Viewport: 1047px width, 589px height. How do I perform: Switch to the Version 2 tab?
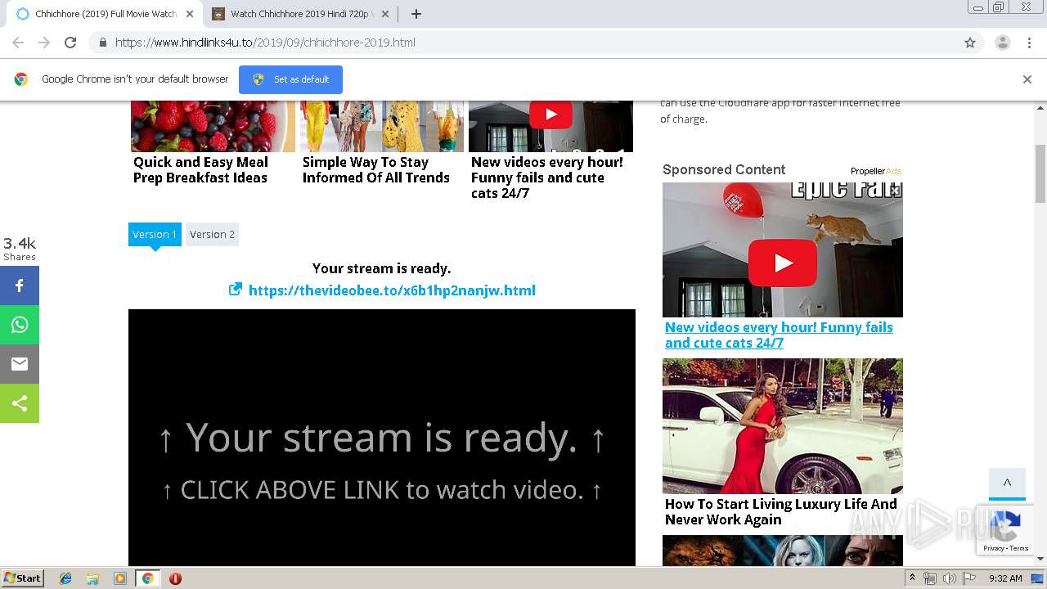click(212, 234)
